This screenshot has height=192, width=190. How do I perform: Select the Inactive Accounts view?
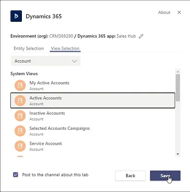pos(93,115)
